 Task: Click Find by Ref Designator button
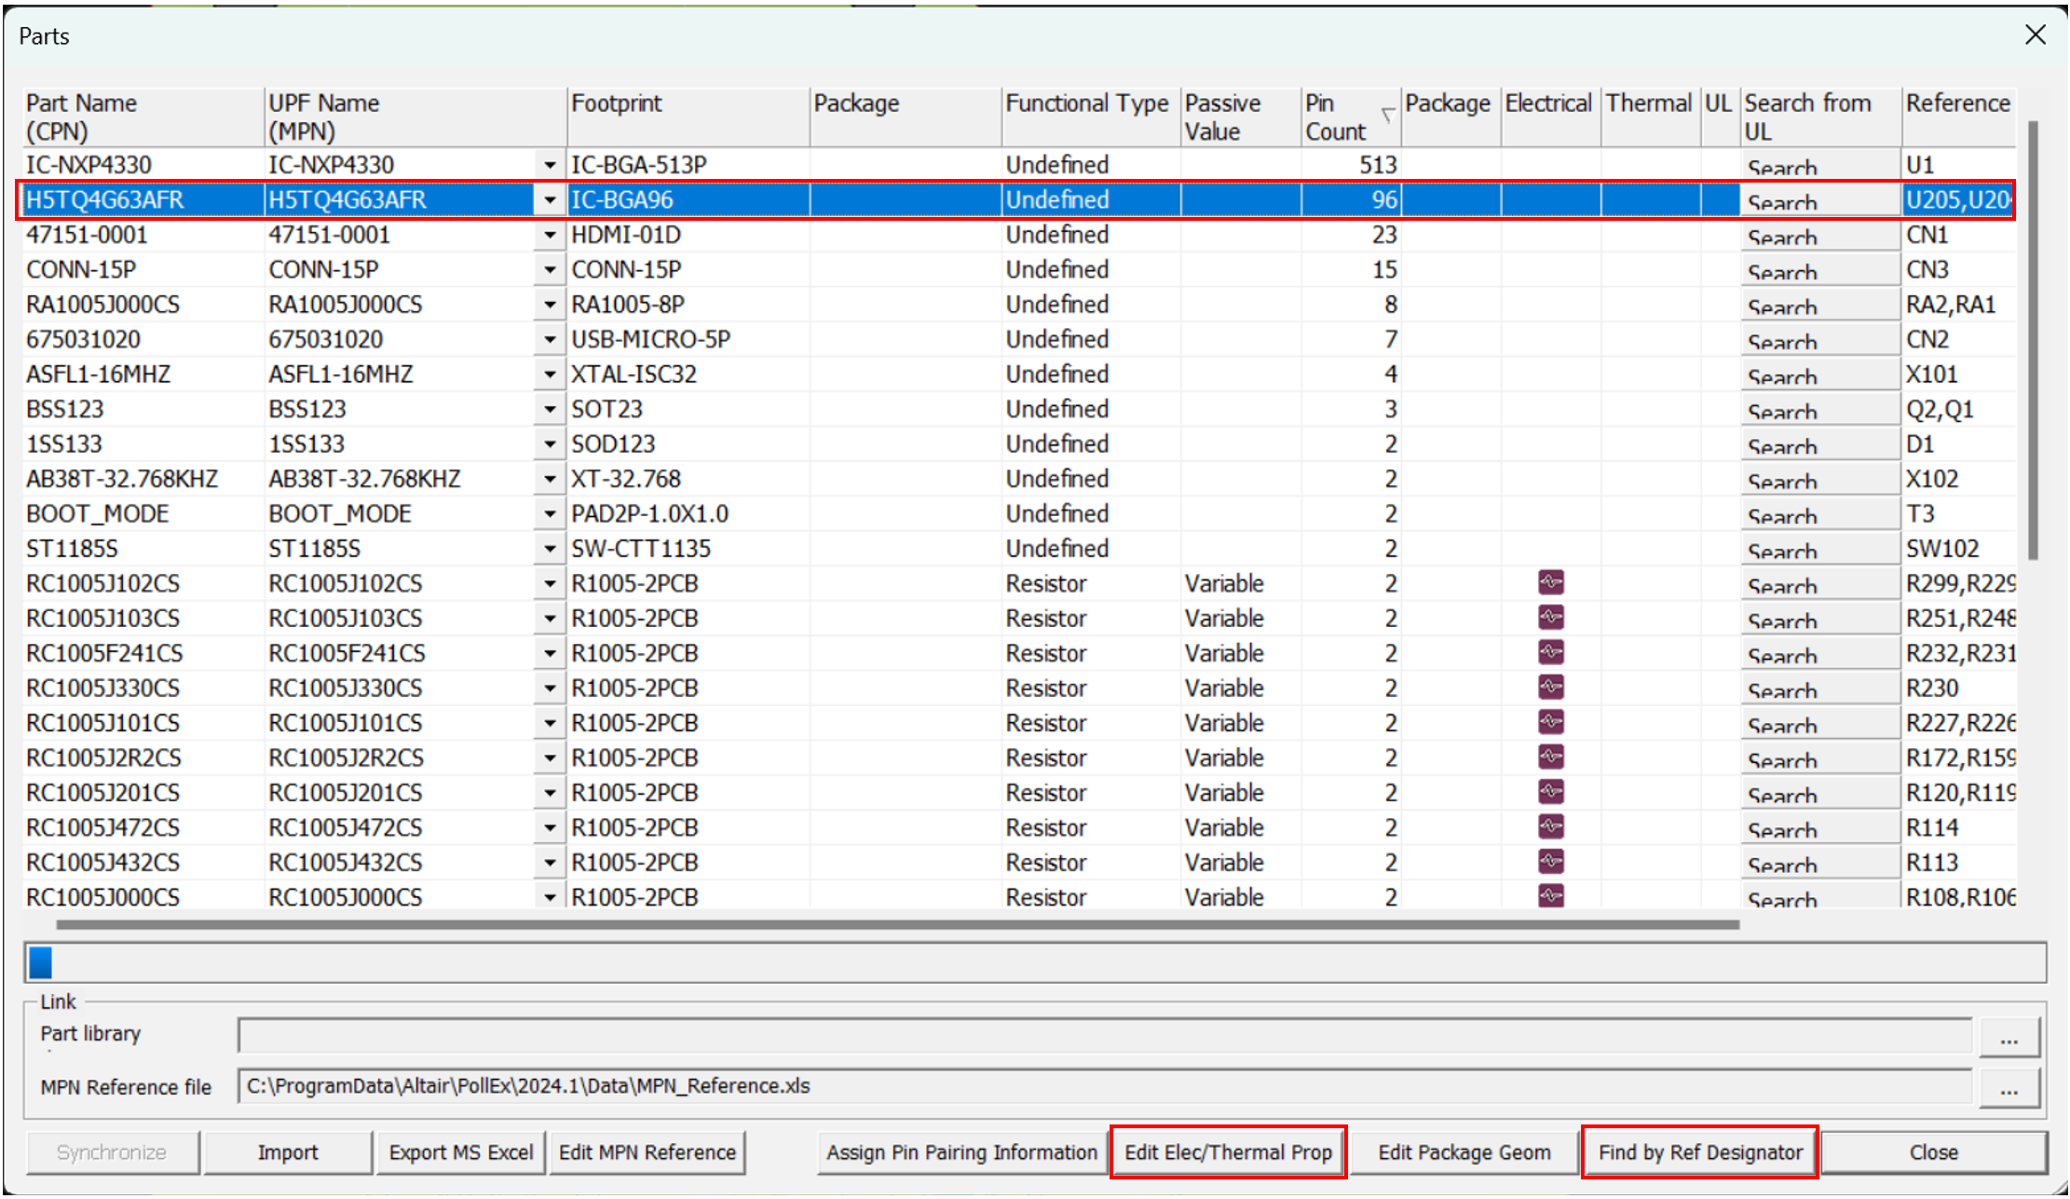(1699, 1152)
